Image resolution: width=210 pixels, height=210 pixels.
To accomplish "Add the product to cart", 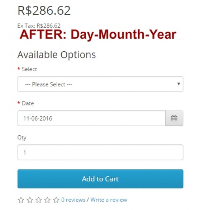I will point(100,179).
